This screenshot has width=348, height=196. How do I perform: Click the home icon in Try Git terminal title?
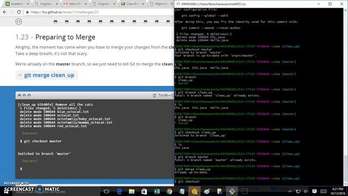click(x=154, y=95)
